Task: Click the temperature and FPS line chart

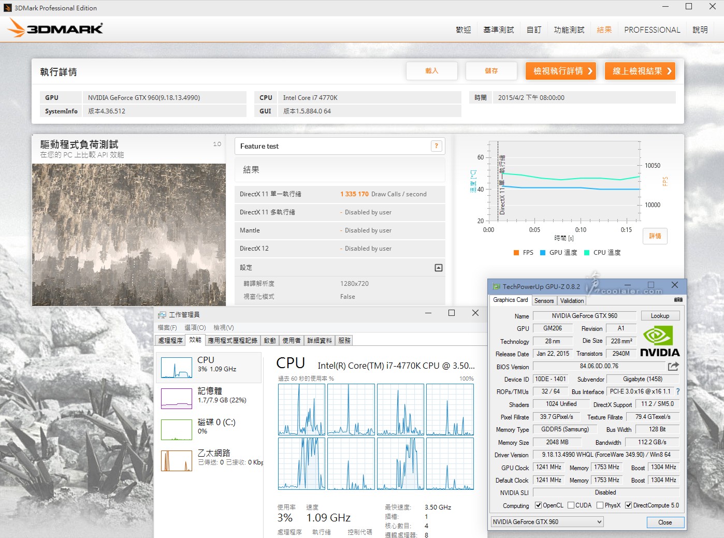Action: (x=563, y=181)
